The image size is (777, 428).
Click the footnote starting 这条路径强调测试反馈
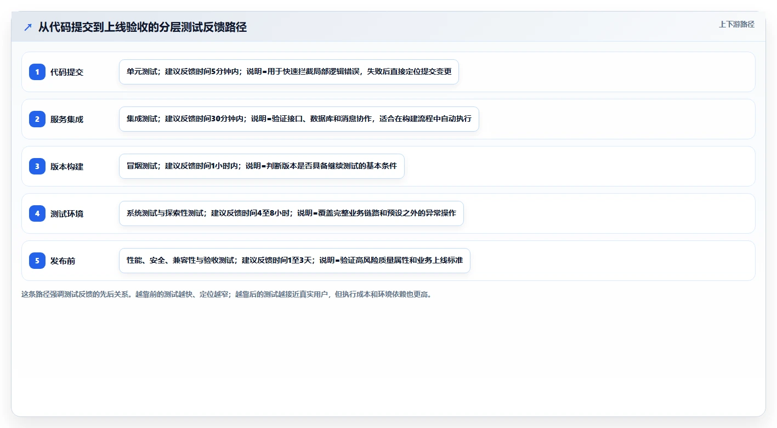tap(226, 294)
